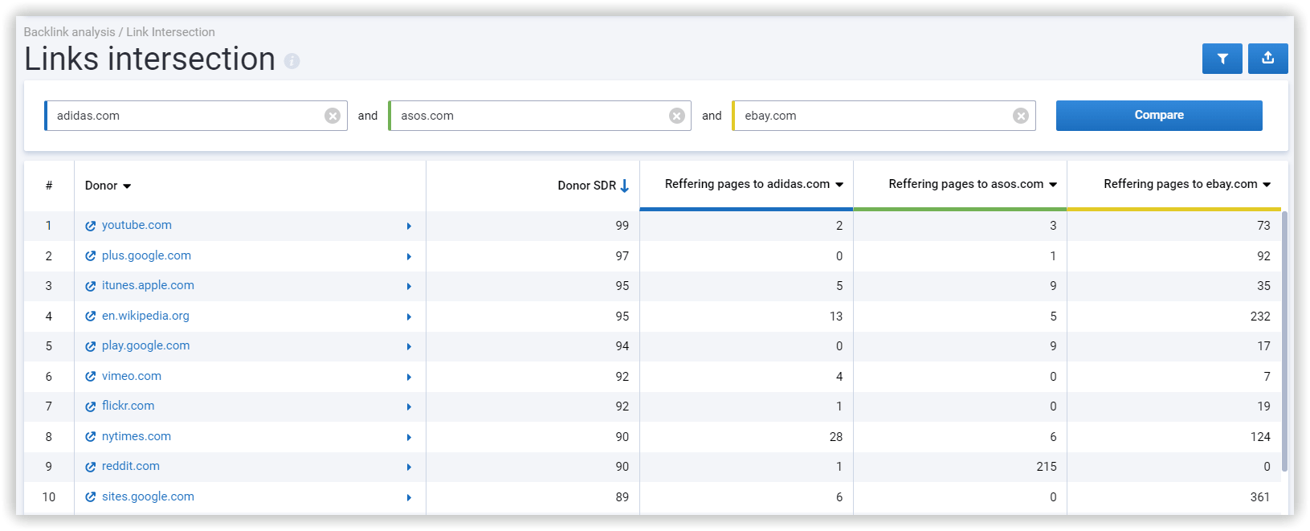The height and width of the screenshot is (531, 1310).
Task: Open the filter options icon
Action: tap(1222, 59)
